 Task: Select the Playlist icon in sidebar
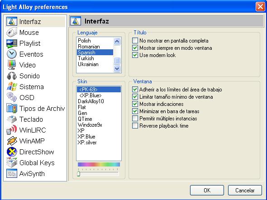tap(12, 43)
